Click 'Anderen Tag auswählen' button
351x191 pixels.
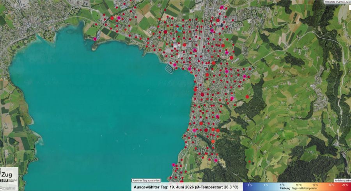[x=146, y=180]
